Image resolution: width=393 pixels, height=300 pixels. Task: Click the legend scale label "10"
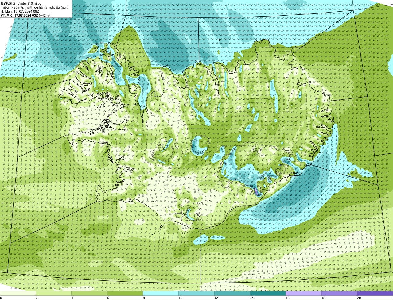(180, 298)
